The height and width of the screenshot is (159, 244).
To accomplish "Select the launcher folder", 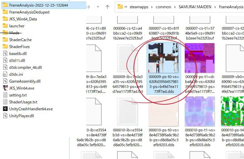I will pyautogui.click(x=14, y=26).
